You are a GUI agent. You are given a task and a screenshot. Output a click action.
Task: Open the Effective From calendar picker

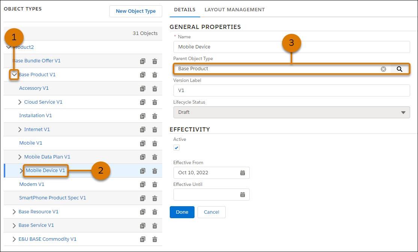242,173
